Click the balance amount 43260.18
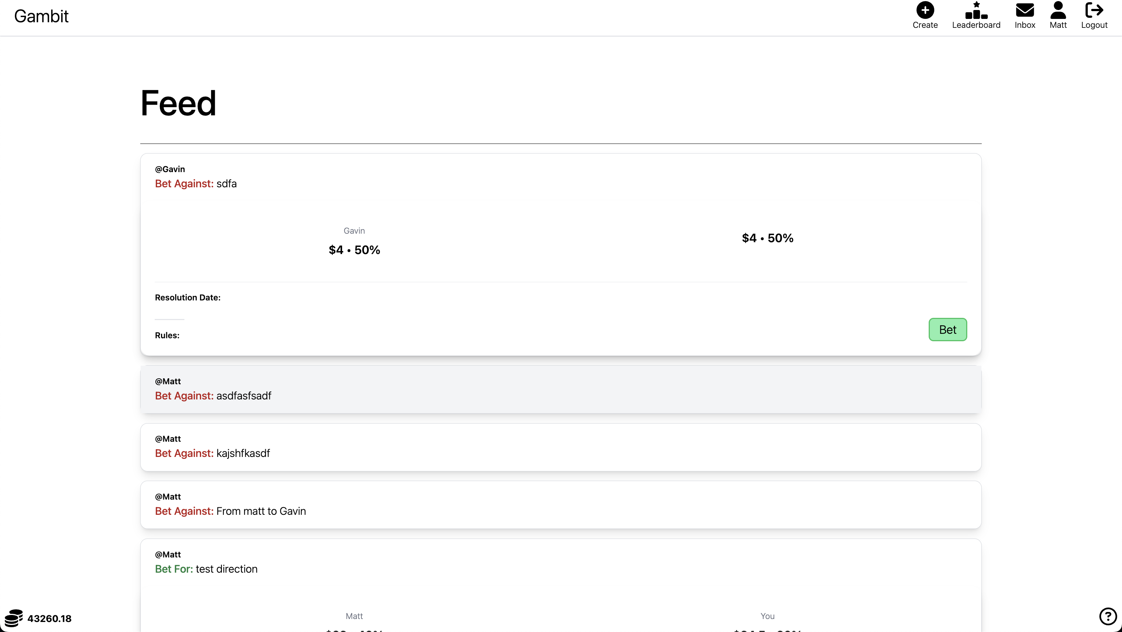 [49, 618]
